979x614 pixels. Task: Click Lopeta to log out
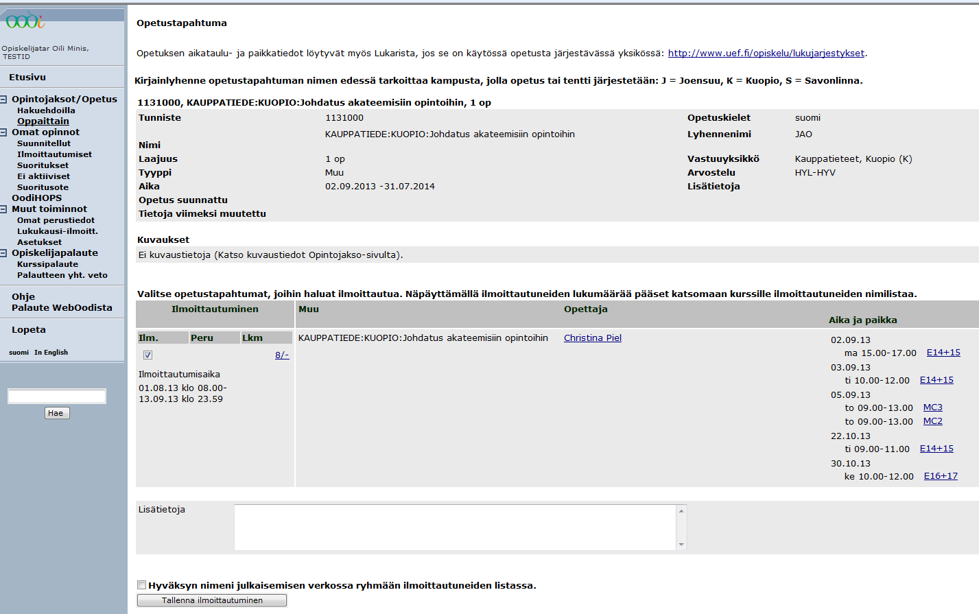coord(29,330)
